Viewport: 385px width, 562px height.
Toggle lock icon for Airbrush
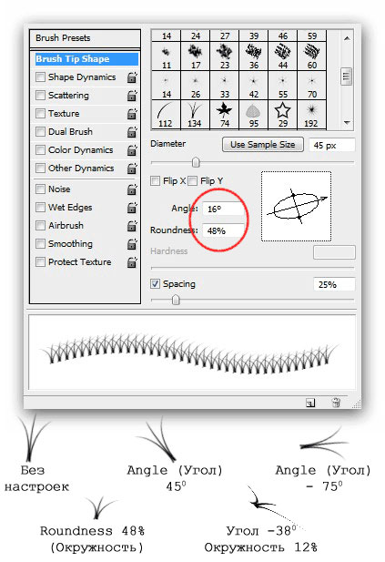pos(132,226)
